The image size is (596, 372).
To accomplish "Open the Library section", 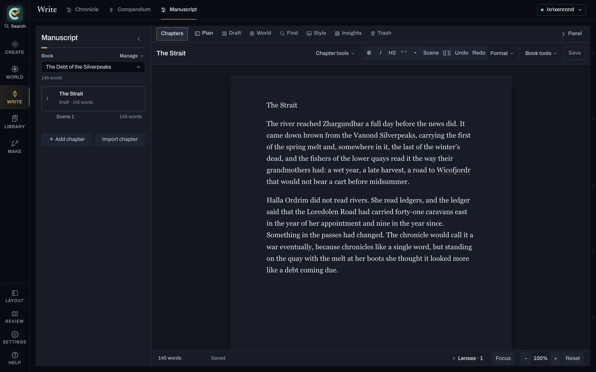I will (x=15, y=122).
